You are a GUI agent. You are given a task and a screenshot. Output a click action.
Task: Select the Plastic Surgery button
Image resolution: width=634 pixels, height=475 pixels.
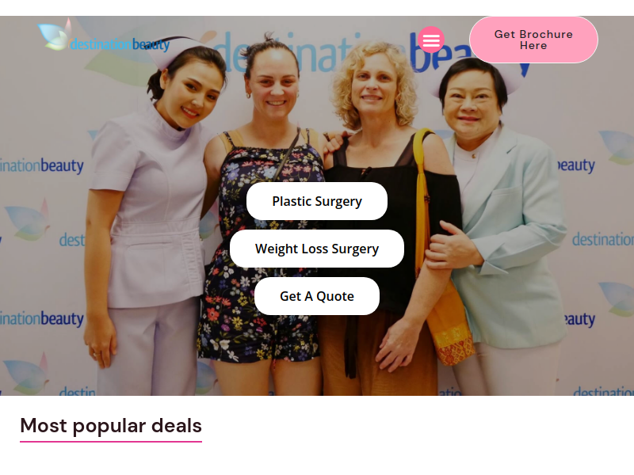pyautogui.click(x=317, y=201)
